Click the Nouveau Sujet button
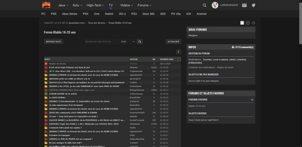The width and height of the screenshot is (302, 147). coord(53,42)
